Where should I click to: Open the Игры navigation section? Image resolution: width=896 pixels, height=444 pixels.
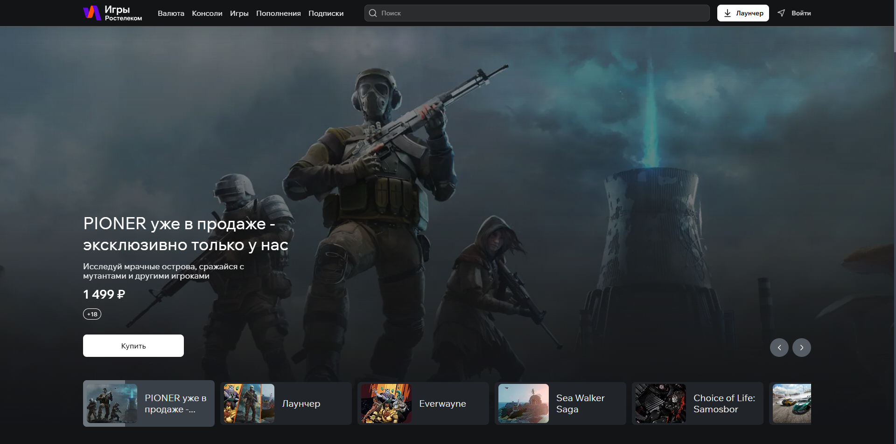point(239,14)
